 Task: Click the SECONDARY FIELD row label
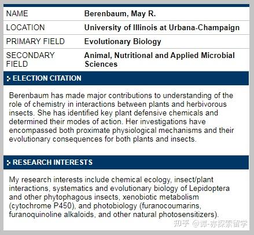point(31,60)
